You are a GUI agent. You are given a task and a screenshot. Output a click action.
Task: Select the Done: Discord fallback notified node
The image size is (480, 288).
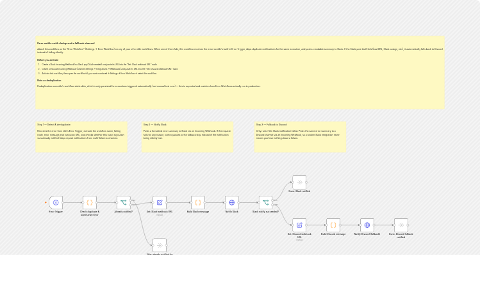pyautogui.click(x=401, y=225)
